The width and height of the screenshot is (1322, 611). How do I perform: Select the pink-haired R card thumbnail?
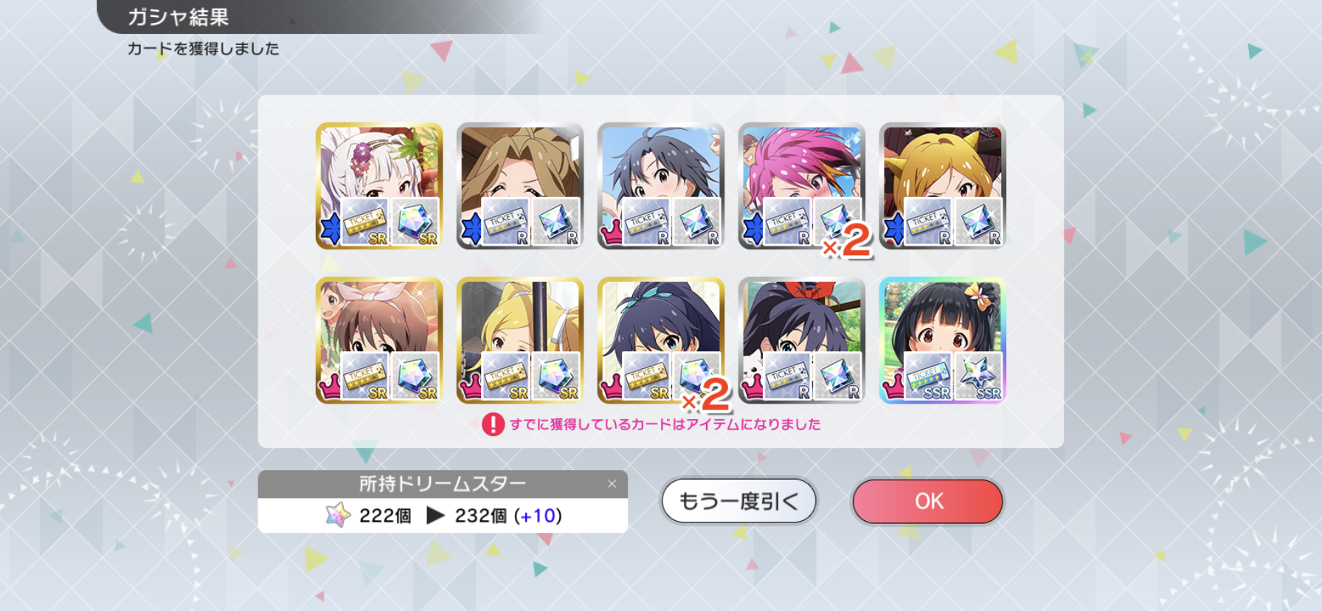[x=802, y=186]
